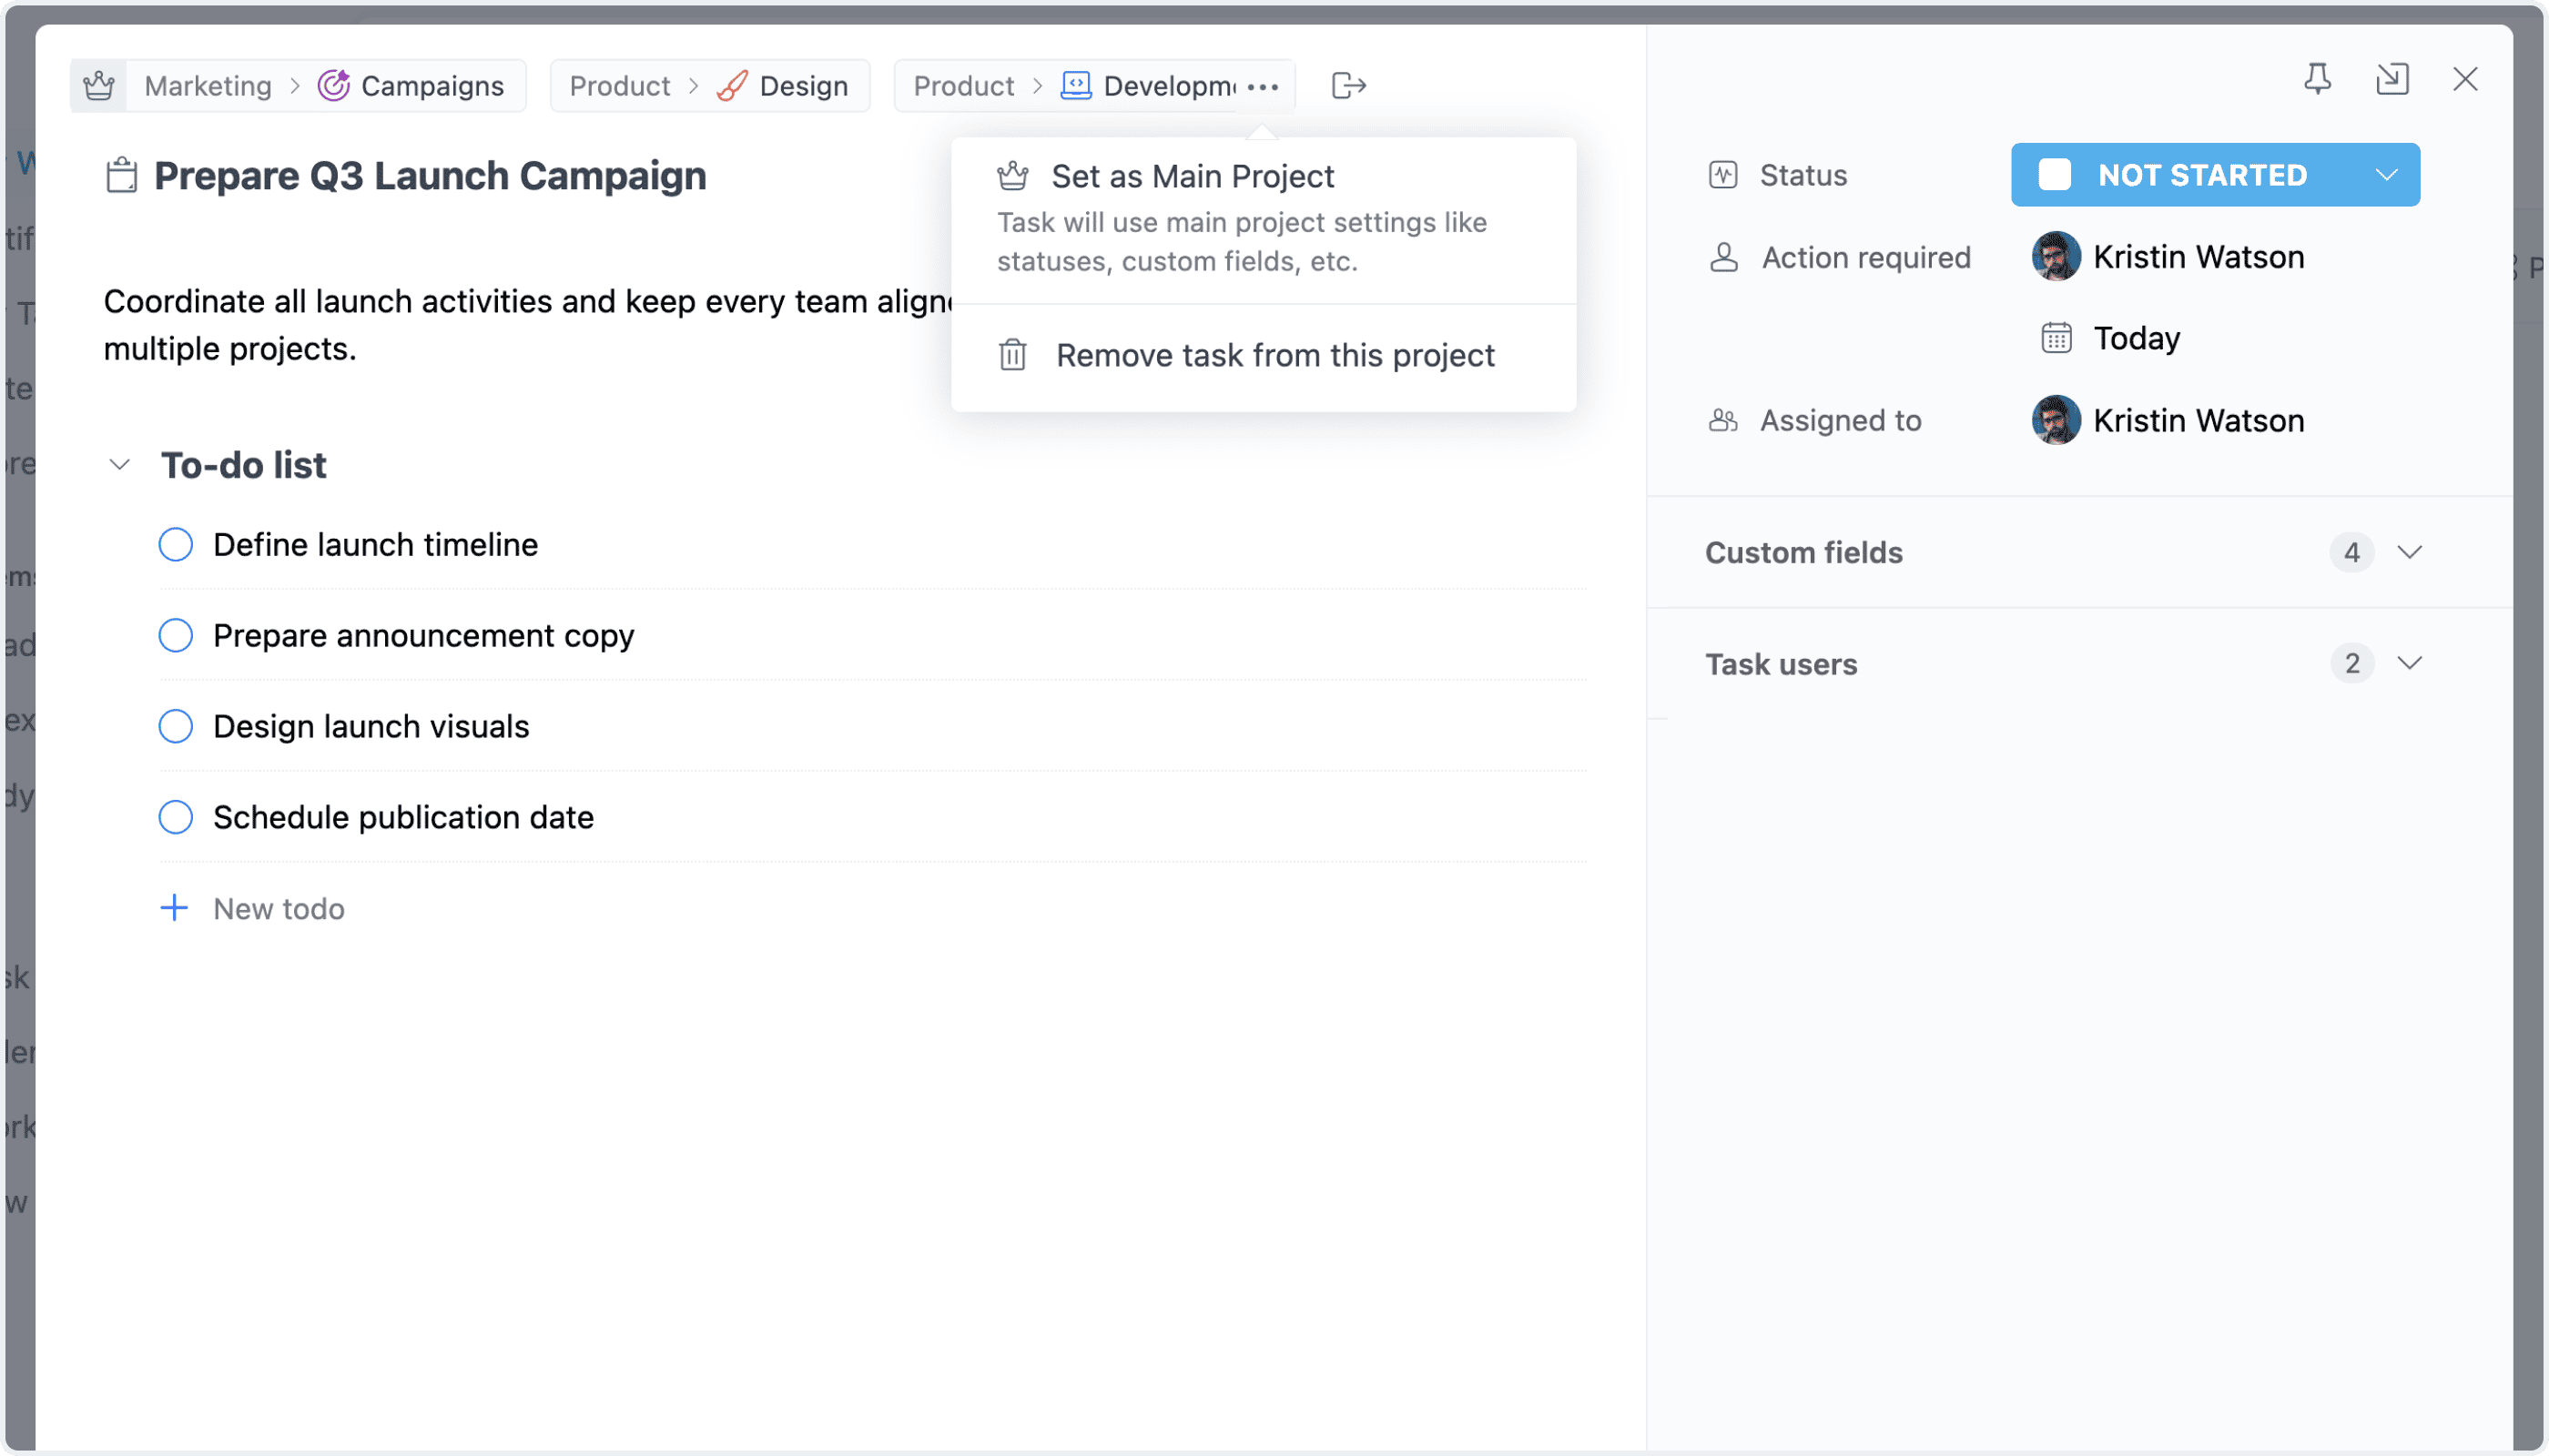Click the trash icon in the menu
This screenshot has width=2549, height=1456.
(x=1012, y=355)
